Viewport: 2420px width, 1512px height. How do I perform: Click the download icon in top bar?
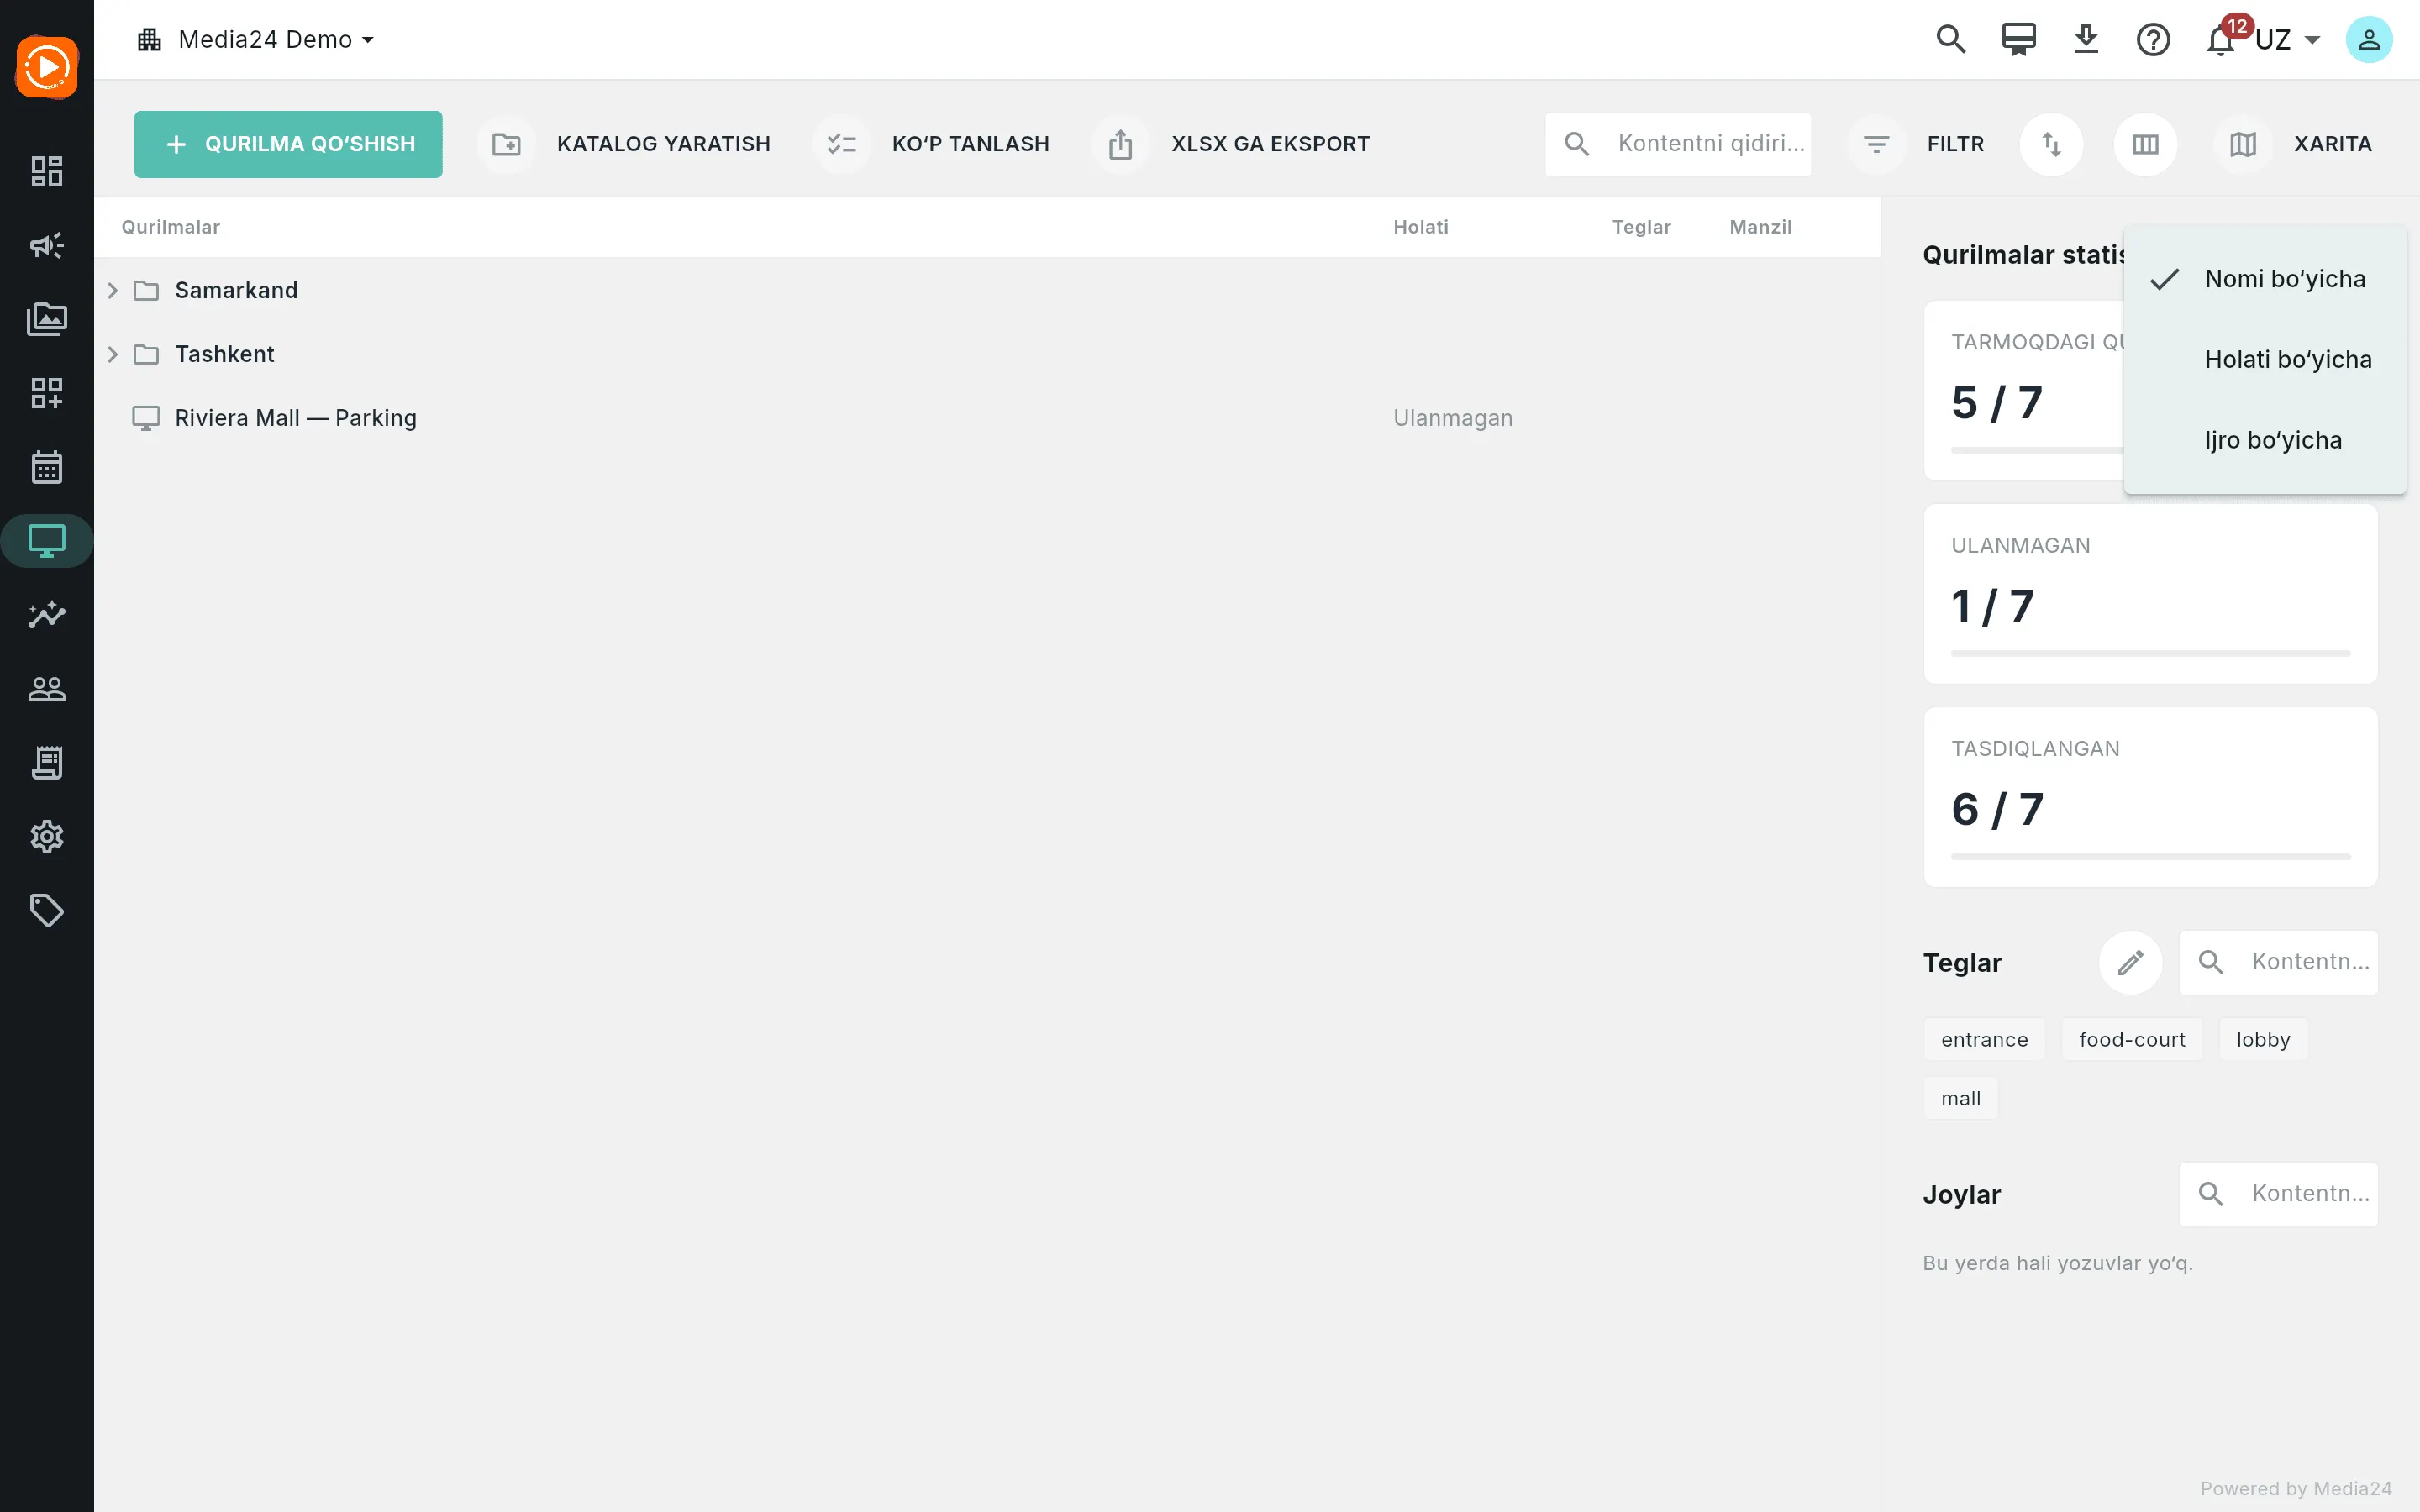(x=2086, y=40)
